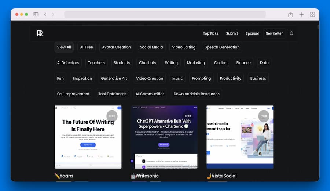Image resolution: width=330 pixels, height=191 pixels.
Task: Choose the AI Communities category
Action: [x=150, y=94]
